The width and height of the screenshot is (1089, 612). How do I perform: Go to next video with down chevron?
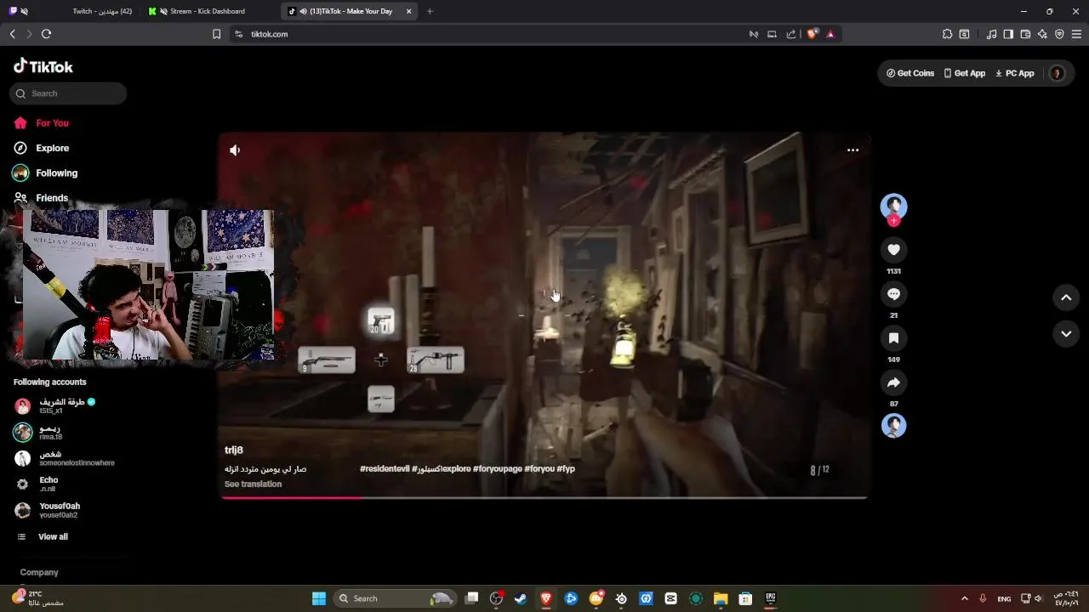1066,334
